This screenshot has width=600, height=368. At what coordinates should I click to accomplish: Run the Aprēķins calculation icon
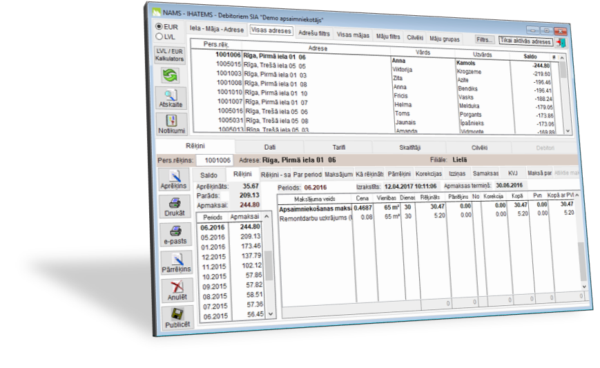pos(173,180)
